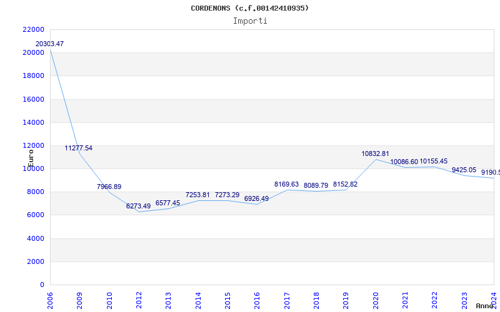Click the y-axis value 16000

click(34, 99)
